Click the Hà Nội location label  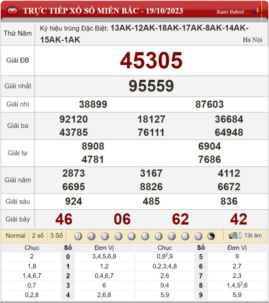pos(253,40)
